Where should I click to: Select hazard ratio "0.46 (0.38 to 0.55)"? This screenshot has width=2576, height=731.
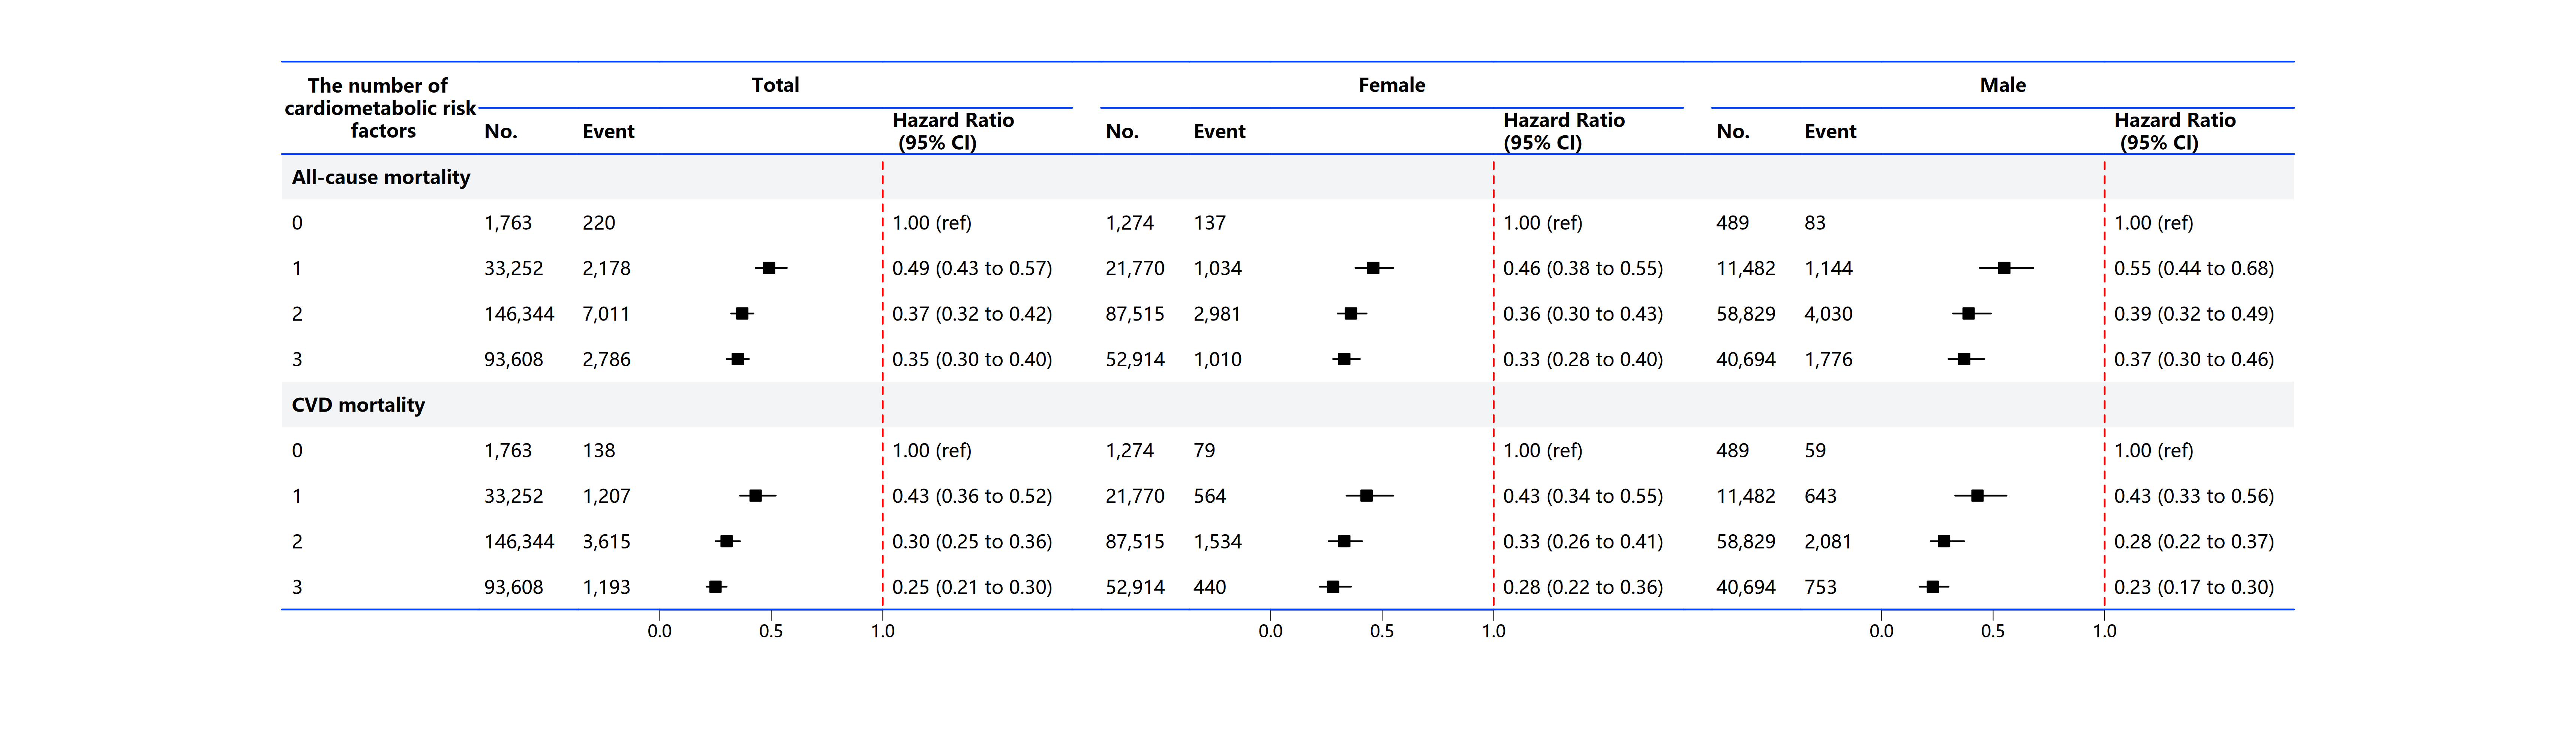coord(1583,269)
